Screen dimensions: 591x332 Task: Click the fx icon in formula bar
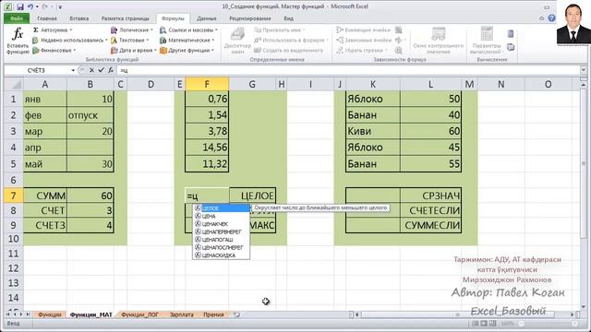pyautogui.click(x=111, y=70)
